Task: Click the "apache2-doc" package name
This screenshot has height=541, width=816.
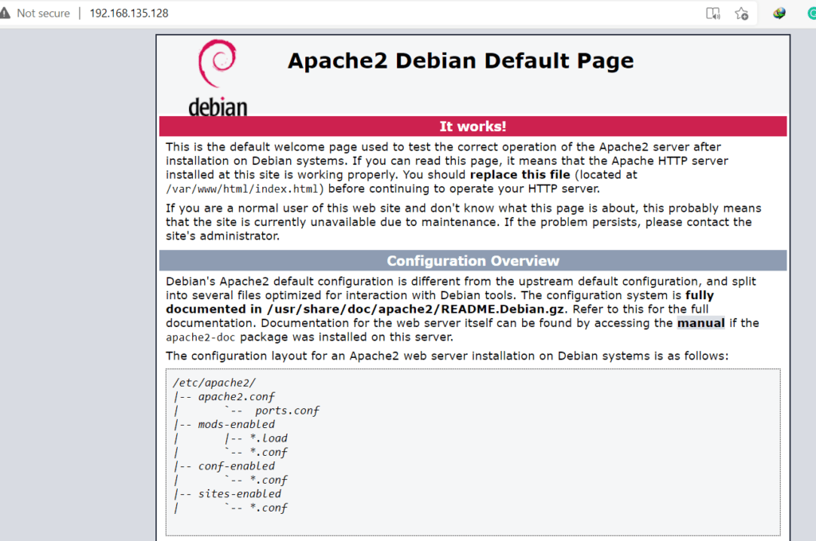Action: click(200, 337)
